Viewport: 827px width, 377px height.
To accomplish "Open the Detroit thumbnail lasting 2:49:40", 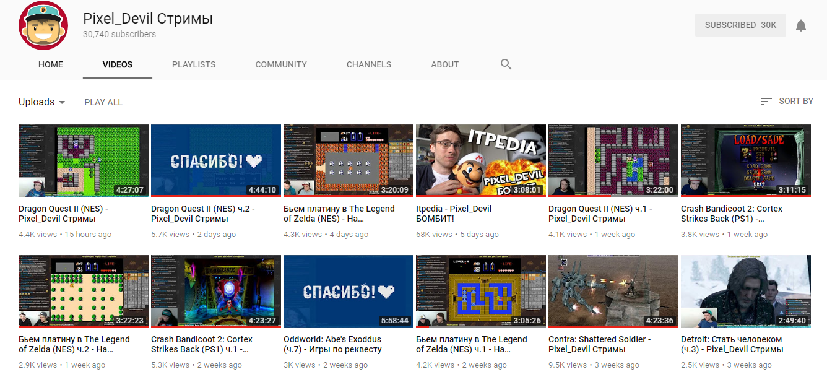I will pos(746,292).
